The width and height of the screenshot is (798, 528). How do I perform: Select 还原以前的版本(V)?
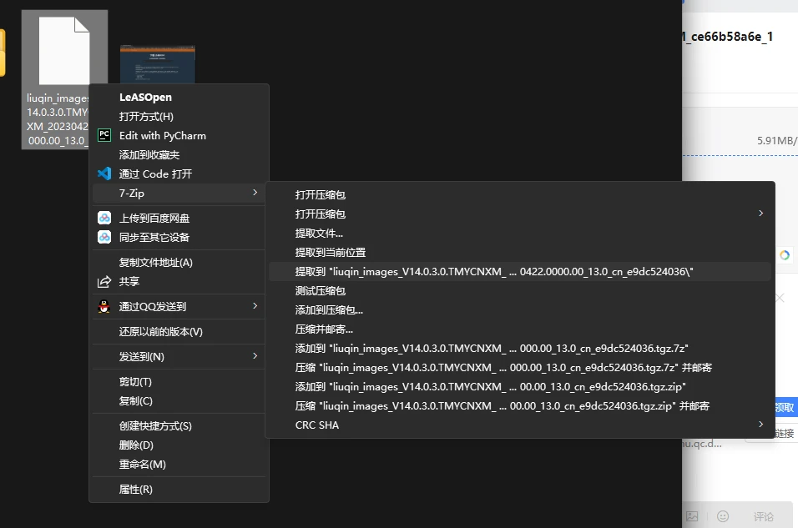[x=179, y=332]
